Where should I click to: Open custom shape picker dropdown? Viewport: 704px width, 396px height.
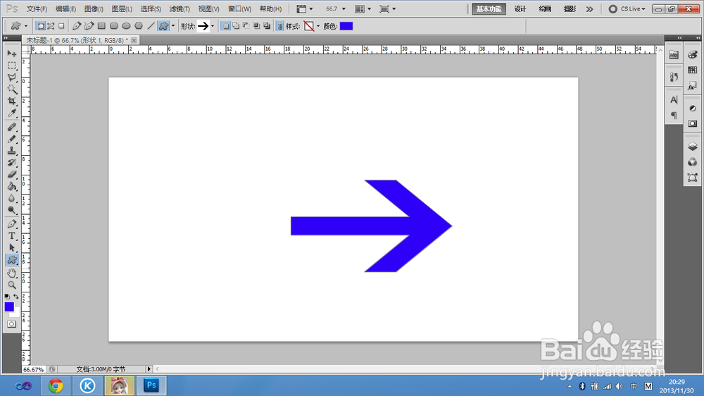(x=213, y=26)
